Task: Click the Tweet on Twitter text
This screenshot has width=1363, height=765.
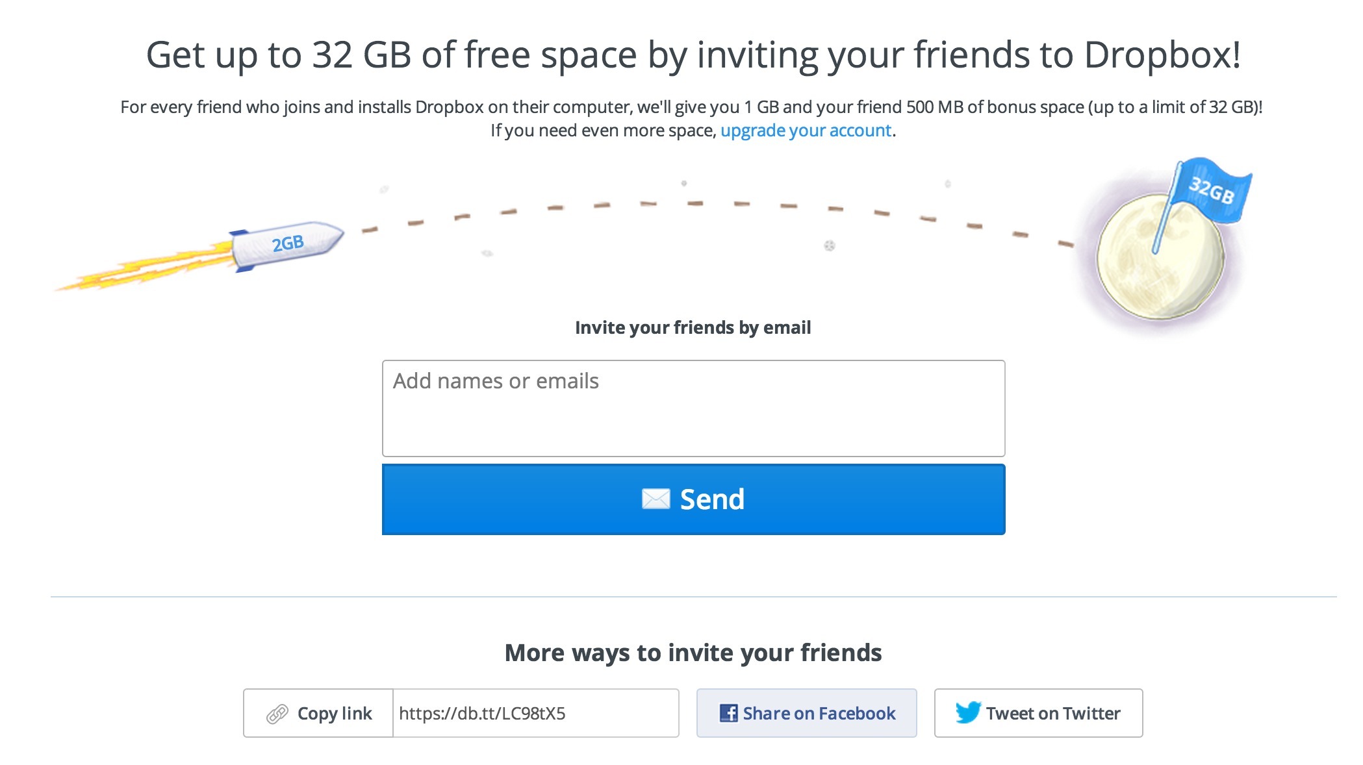Action: pyautogui.click(x=1052, y=714)
